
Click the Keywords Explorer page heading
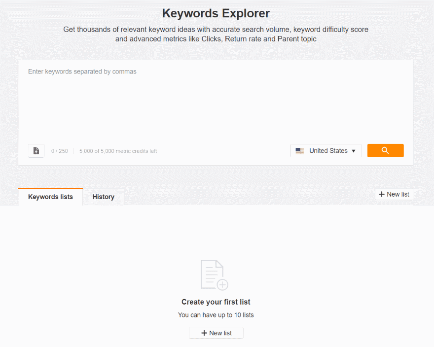(x=216, y=13)
